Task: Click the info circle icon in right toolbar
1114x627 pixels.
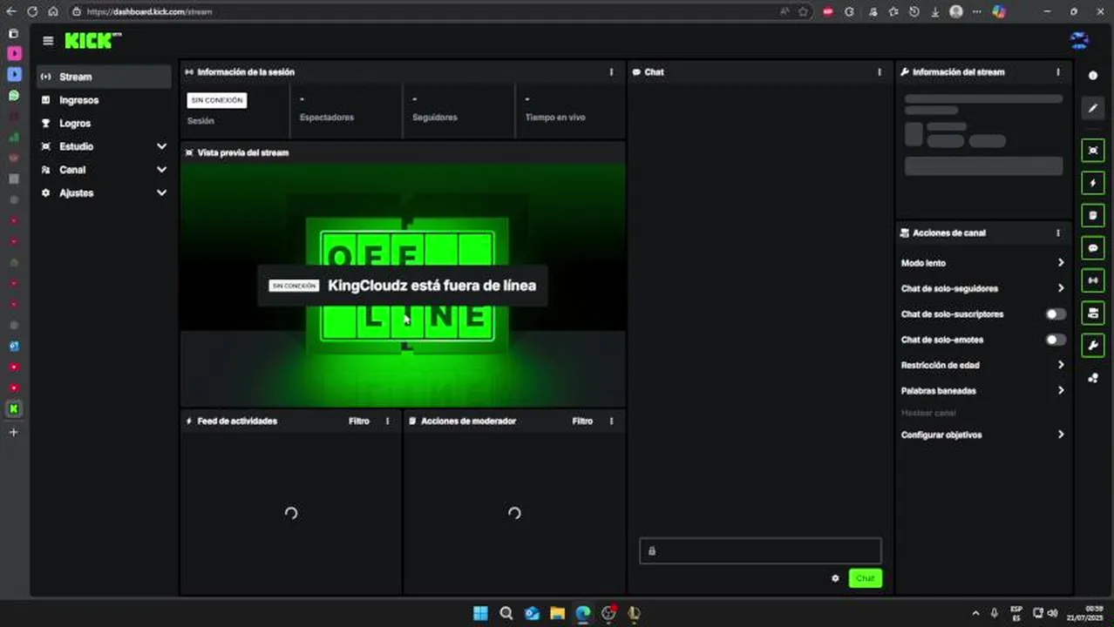Action: point(1093,76)
